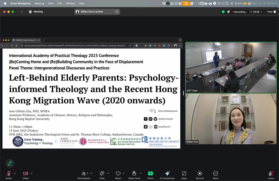Expand the Video options arrow

coord(32,173)
